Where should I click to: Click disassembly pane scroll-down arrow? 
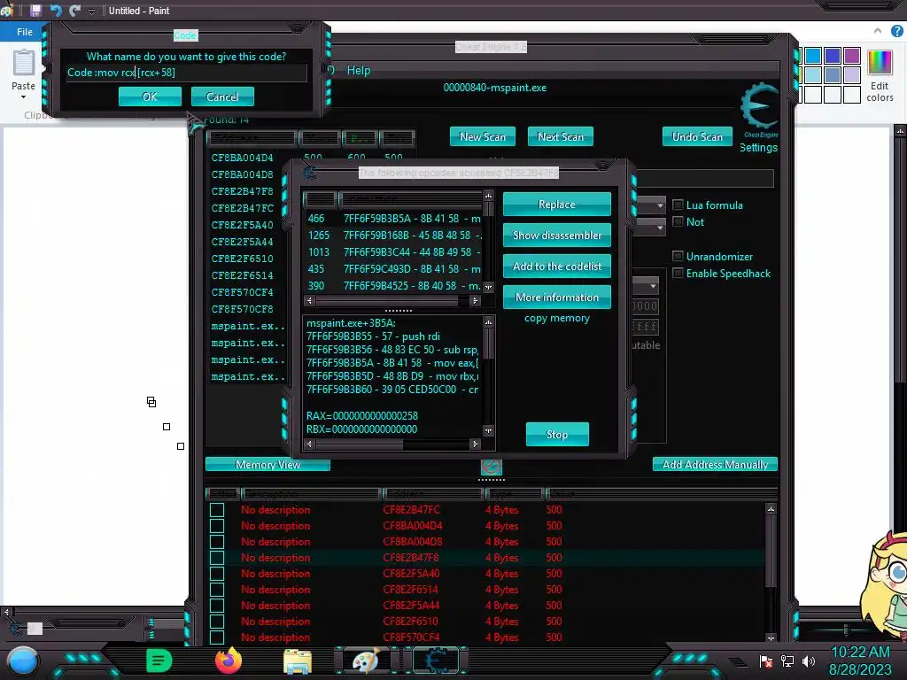(489, 431)
